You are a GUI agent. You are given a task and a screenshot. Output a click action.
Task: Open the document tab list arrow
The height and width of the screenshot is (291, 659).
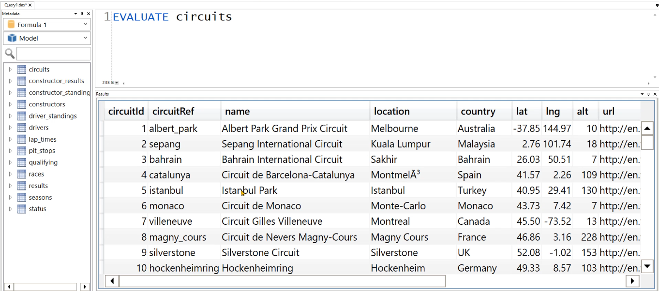657,4
